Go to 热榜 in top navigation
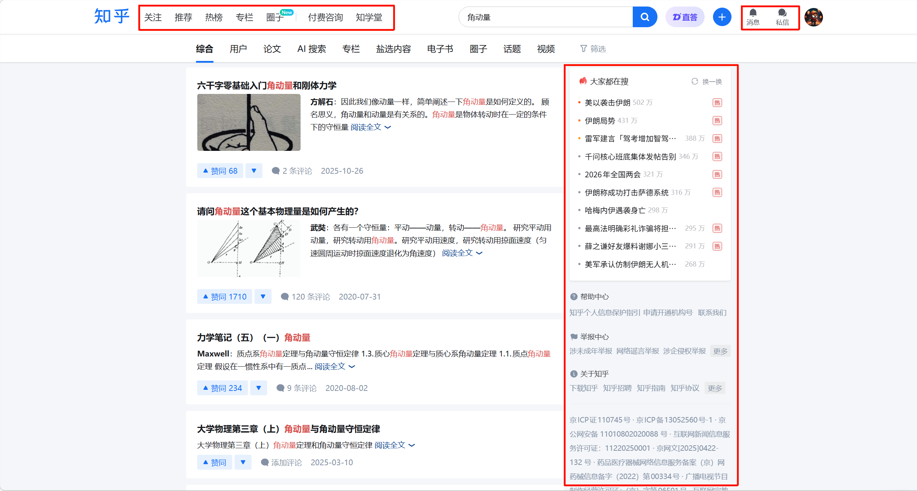Viewport: 917px width, 491px height. (213, 17)
